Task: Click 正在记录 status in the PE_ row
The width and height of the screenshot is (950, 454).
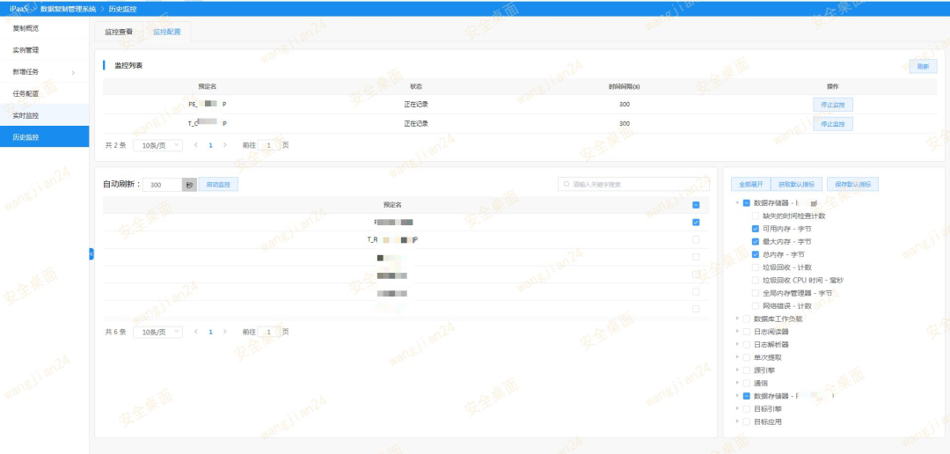Action: click(415, 104)
